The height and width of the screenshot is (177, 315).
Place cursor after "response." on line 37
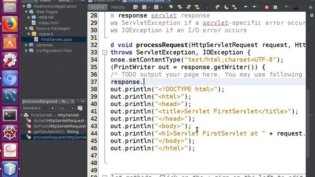[x=144, y=82]
